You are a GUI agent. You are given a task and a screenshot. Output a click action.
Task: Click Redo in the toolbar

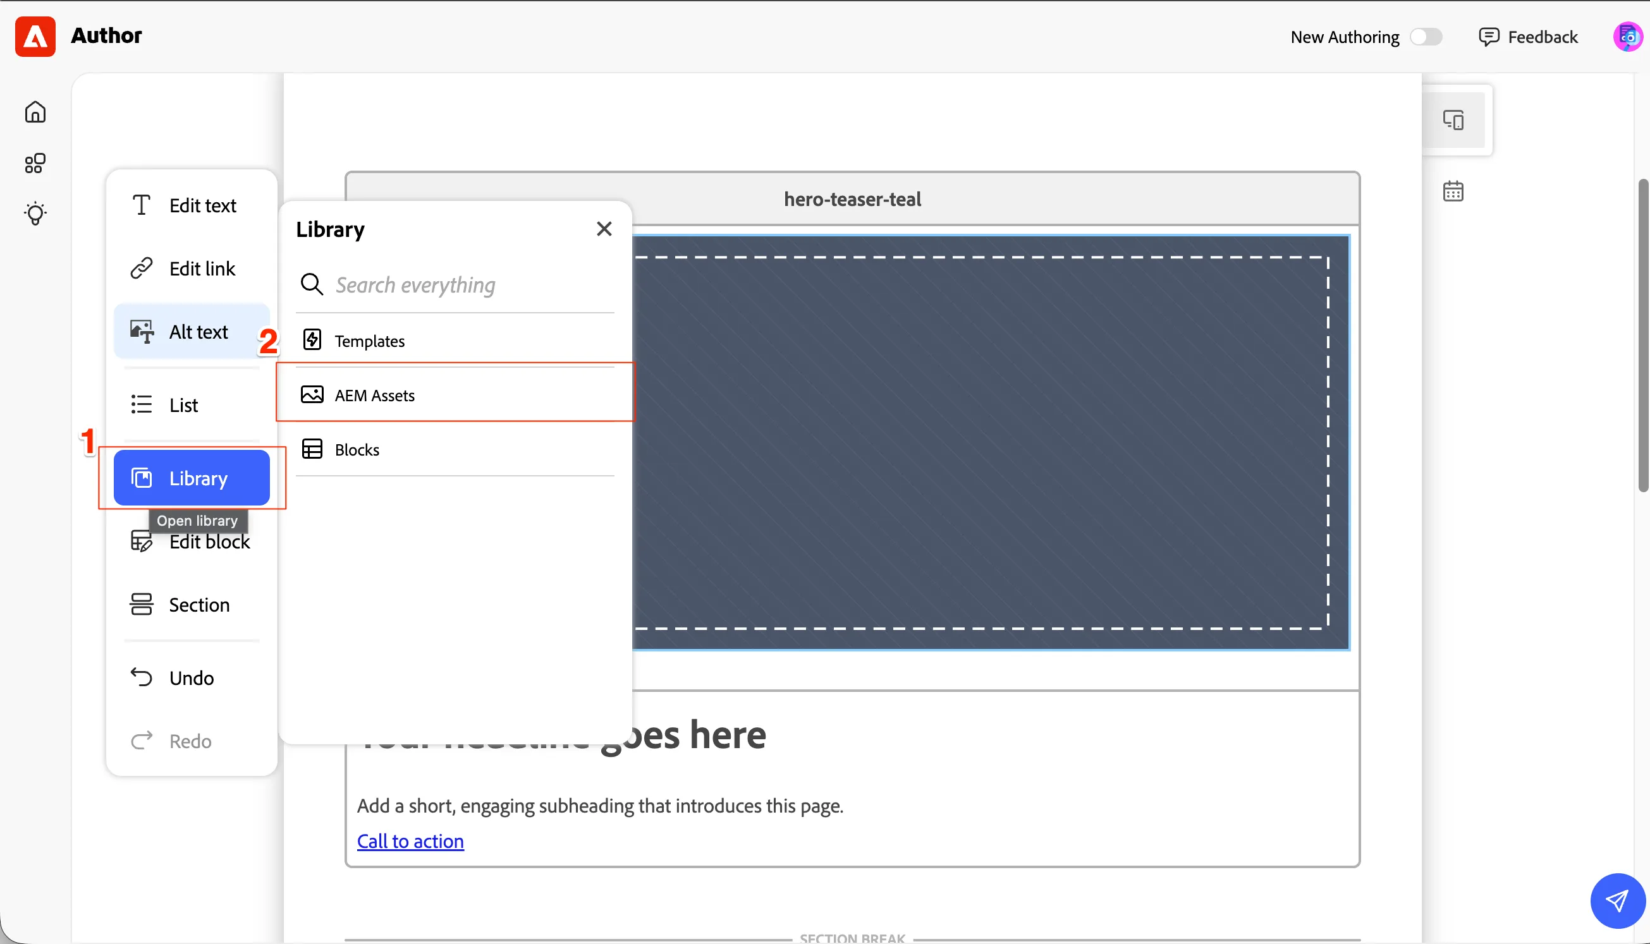pyautogui.click(x=192, y=741)
